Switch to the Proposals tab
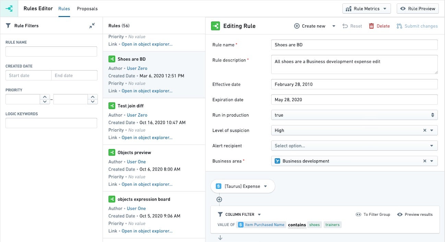The width and height of the screenshot is (445, 242). pyautogui.click(x=87, y=9)
